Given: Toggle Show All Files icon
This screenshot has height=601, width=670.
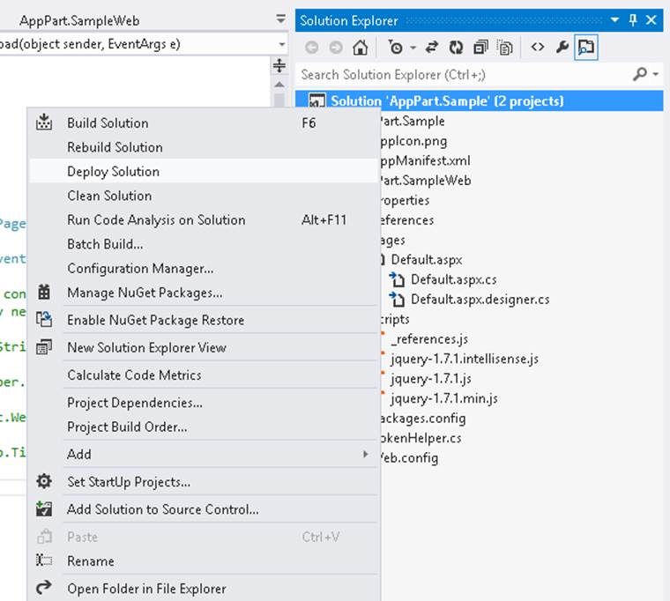Looking at the screenshot, I should pyautogui.click(x=505, y=48).
